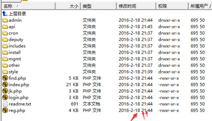
Task: Click the 3 KB size of jk.php
Action: [x=73, y=91]
